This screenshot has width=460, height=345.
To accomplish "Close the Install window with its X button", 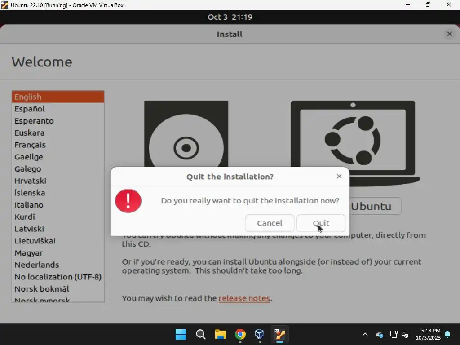I will (x=449, y=34).
